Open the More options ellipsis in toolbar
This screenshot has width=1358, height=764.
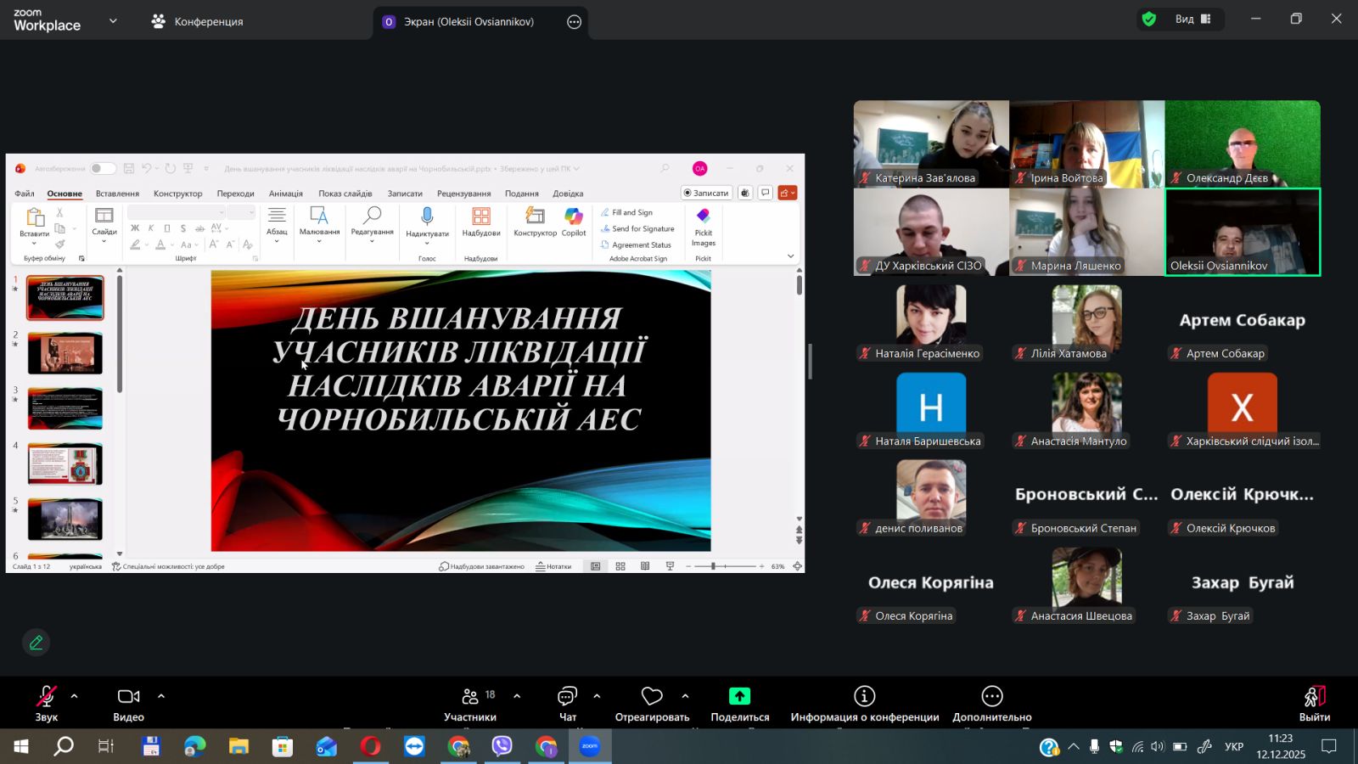[991, 697]
